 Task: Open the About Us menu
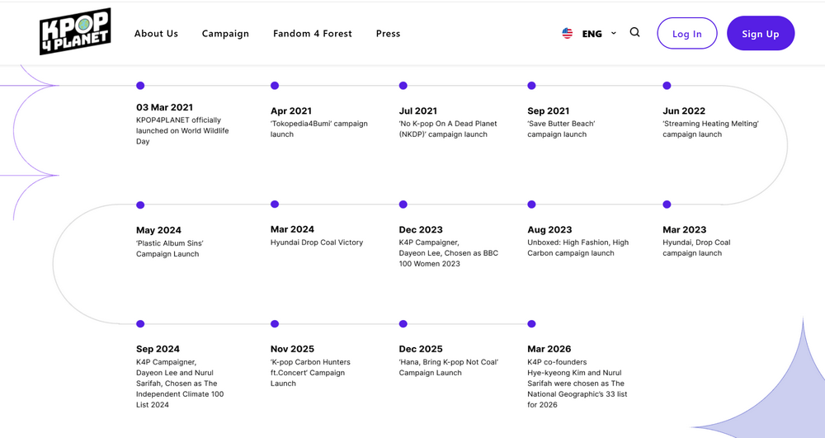pyautogui.click(x=156, y=34)
